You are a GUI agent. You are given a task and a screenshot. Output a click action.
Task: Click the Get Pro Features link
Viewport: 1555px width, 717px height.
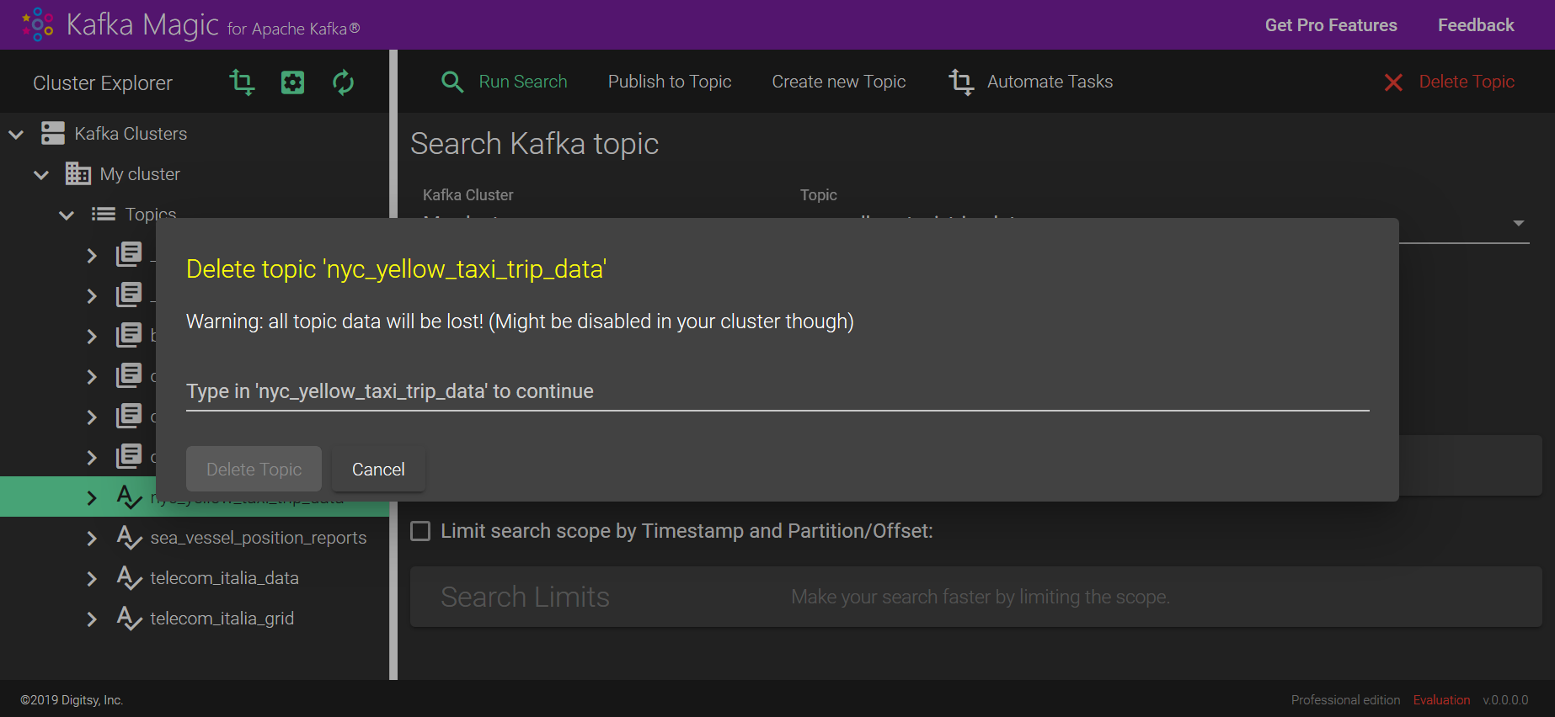pos(1331,25)
